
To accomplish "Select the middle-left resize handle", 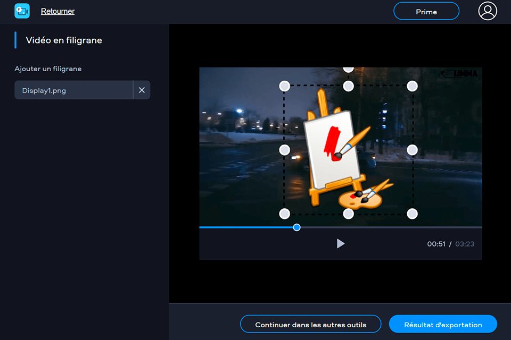I will click(x=284, y=150).
